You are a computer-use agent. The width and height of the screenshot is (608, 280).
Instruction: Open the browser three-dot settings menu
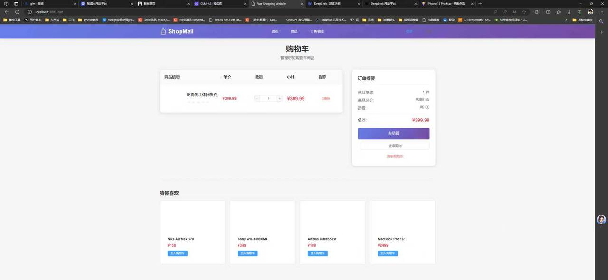pyautogui.click(x=601, y=12)
